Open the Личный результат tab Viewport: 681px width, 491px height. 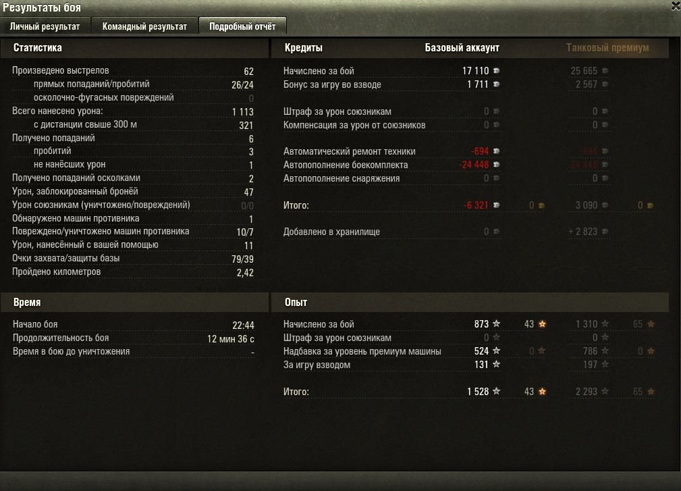tap(45, 26)
